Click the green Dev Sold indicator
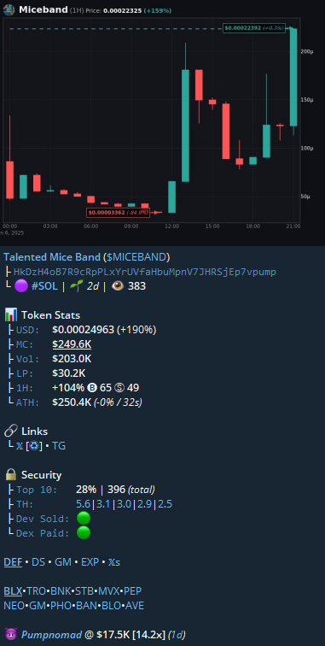Image resolution: width=325 pixels, height=646 pixels. coord(84,519)
